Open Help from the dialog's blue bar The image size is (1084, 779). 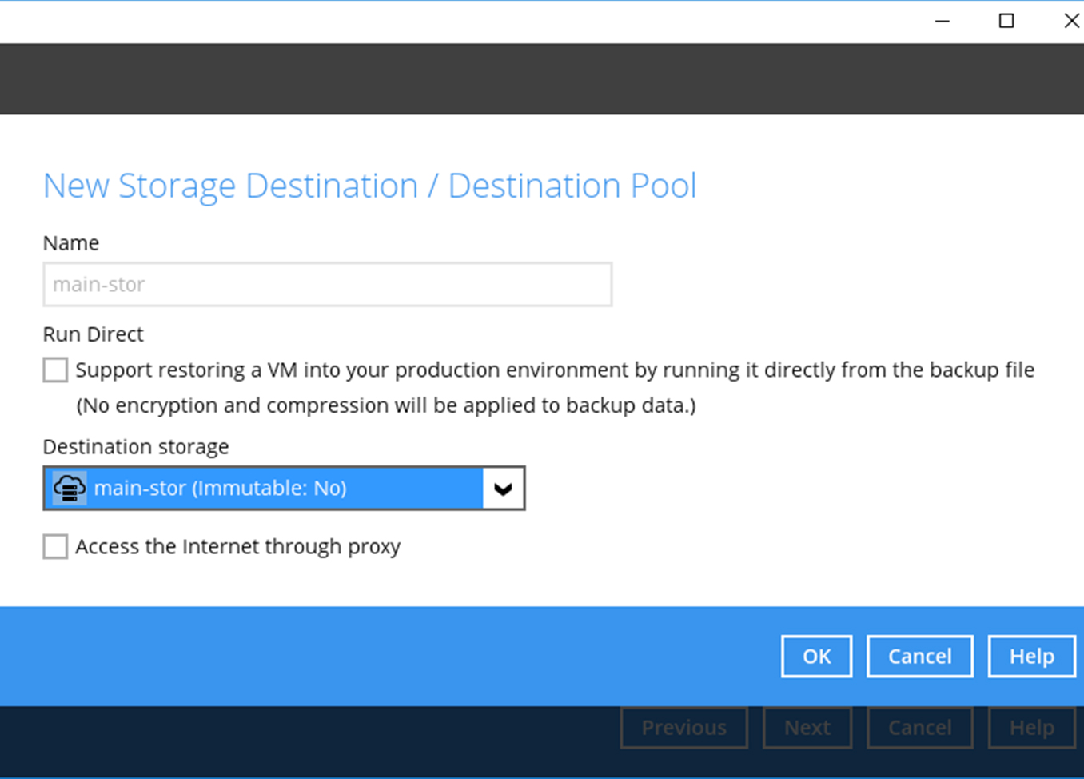coord(1031,656)
